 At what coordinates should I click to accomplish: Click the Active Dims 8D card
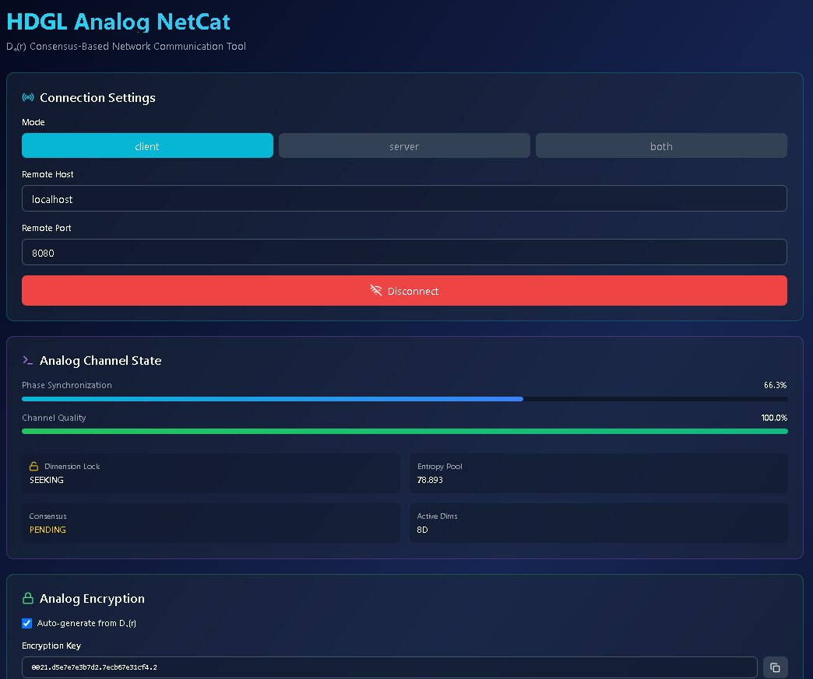pyautogui.click(x=598, y=523)
